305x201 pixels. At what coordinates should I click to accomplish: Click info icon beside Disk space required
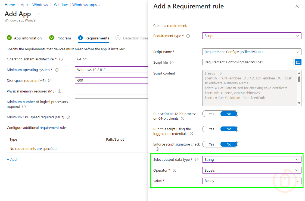pos(50,81)
